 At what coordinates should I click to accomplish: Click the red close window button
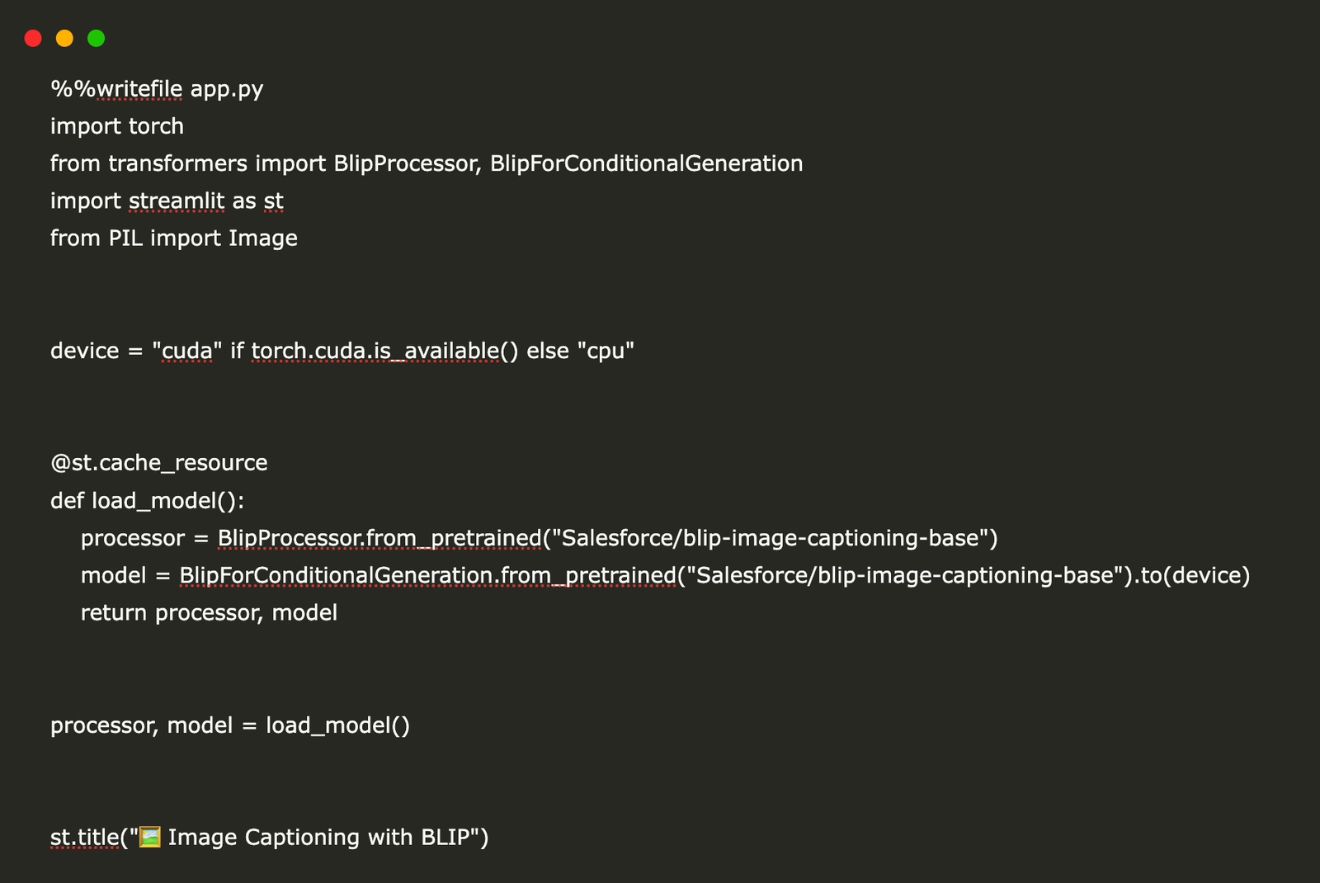[x=33, y=38]
